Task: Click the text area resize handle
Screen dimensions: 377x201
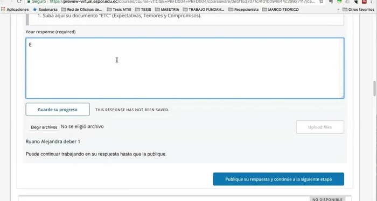Action: [x=343, y=96]
